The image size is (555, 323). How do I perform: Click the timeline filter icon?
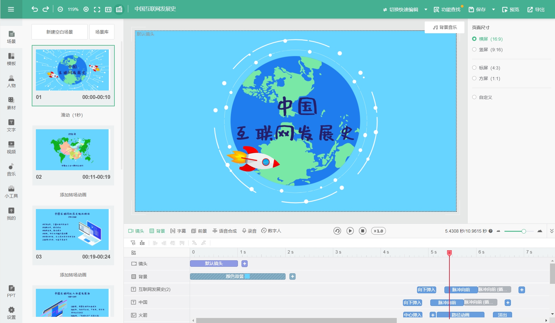click(x=133, y=243)
